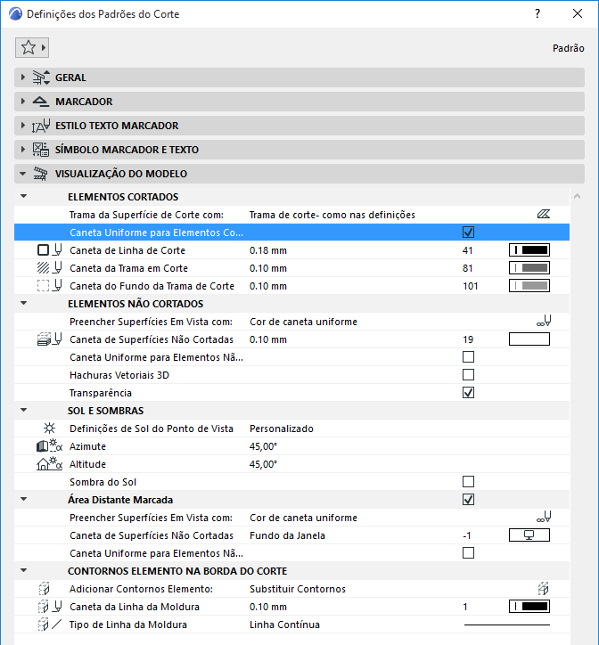Expand the MARCADOR panel
The image size is (599, 645).
(x=23, y=102)
